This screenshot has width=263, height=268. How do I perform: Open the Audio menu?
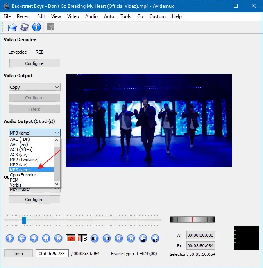[91, 16]
